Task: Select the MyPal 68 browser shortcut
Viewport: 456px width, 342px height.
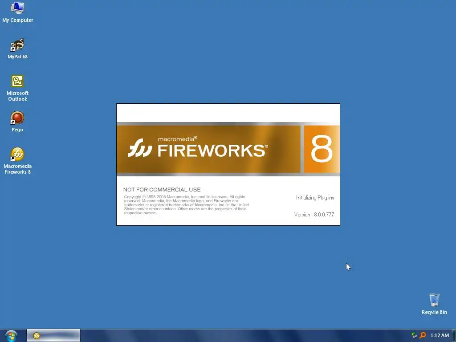Action: [17, 49]
